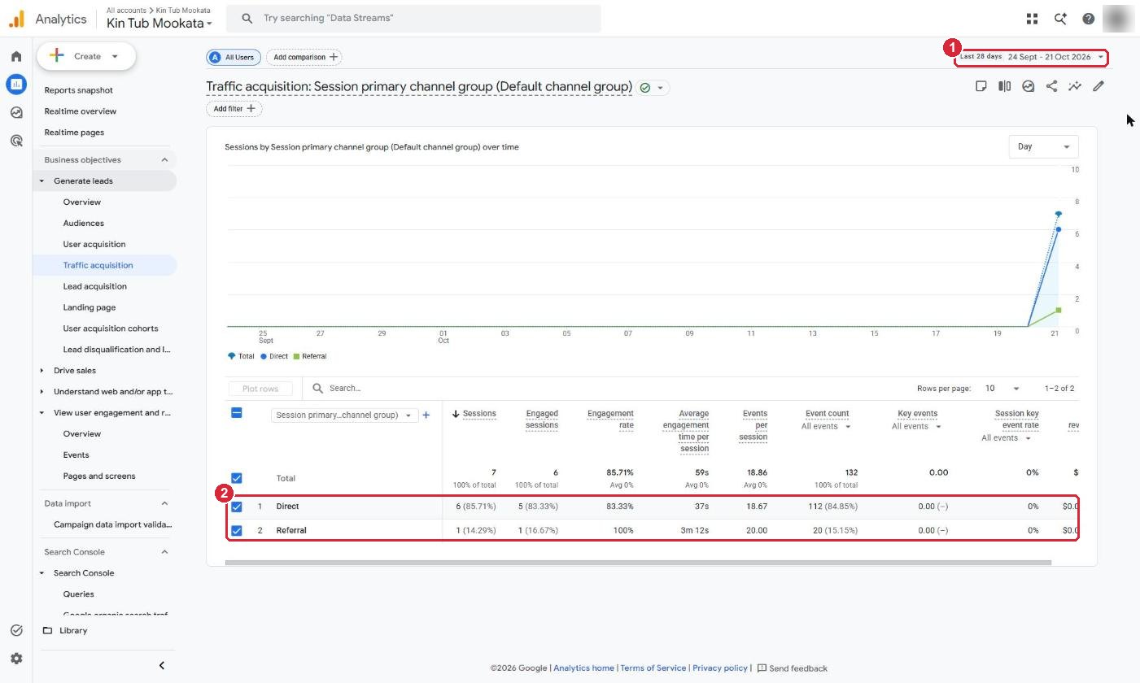Collapse the left navigation sidebar
Viewport: 1140px width, 683px height.
(x=161, y=666)
